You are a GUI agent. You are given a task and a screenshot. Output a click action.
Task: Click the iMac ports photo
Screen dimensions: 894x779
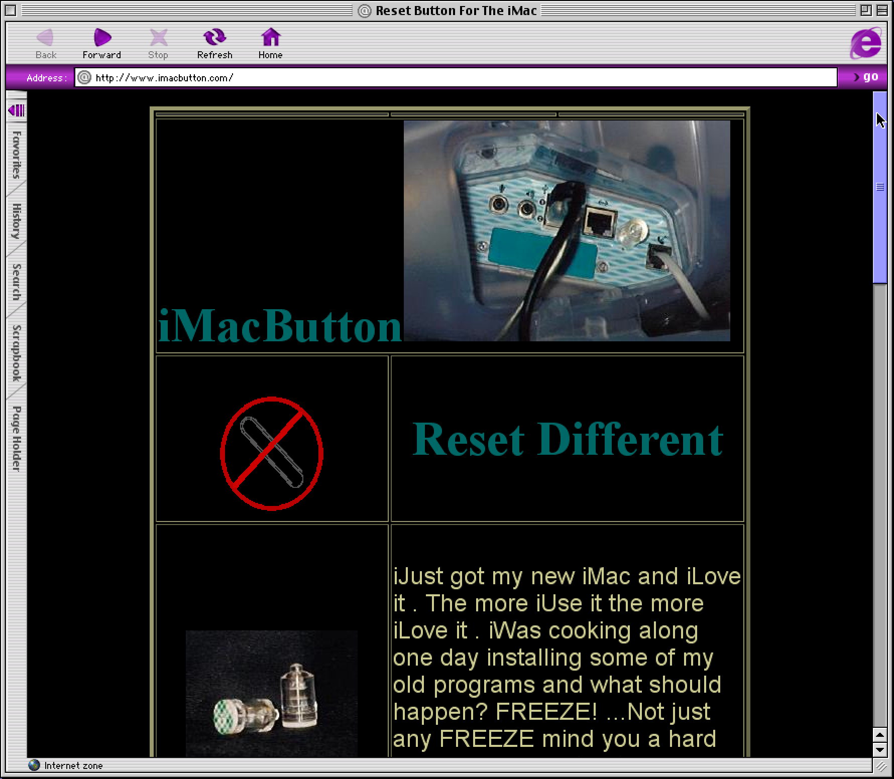tap(567, 230)
